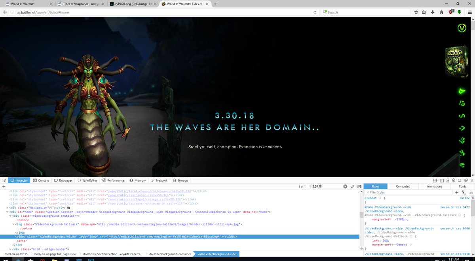
Task: Add a new CSS rule with the plus icon
Action: (x=456, y=192)
